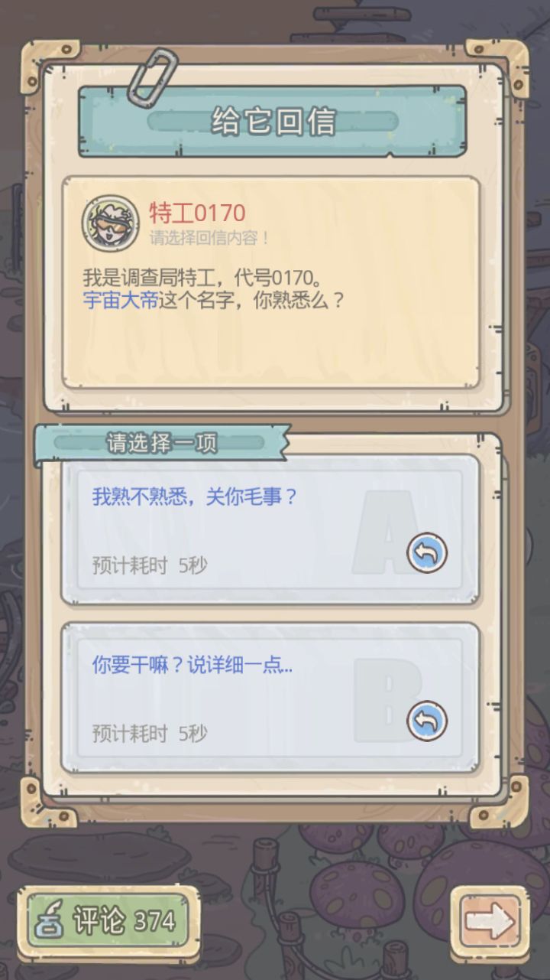Click the reply arrow icon on option B
The image size is (550, 980).
[426, 721]
